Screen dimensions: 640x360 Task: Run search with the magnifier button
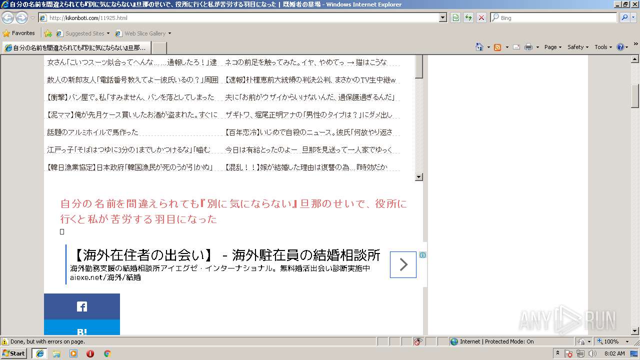click(624, 17)
